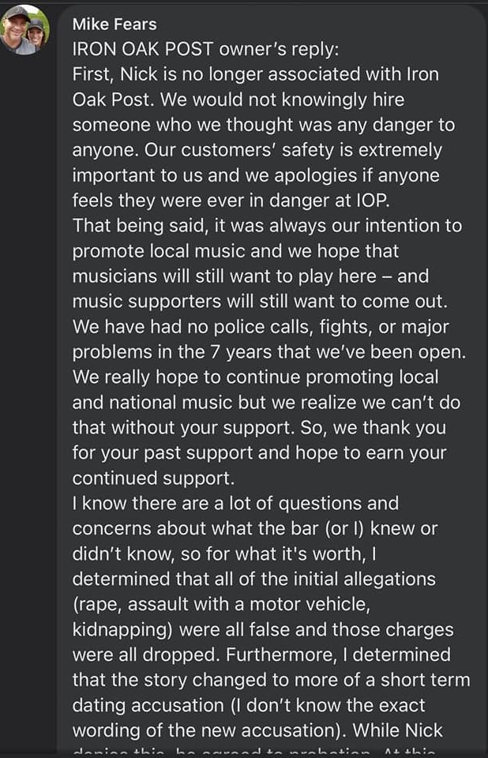
Task: Click the line ending with "danger at IOP."
Action: pos(231,200)
